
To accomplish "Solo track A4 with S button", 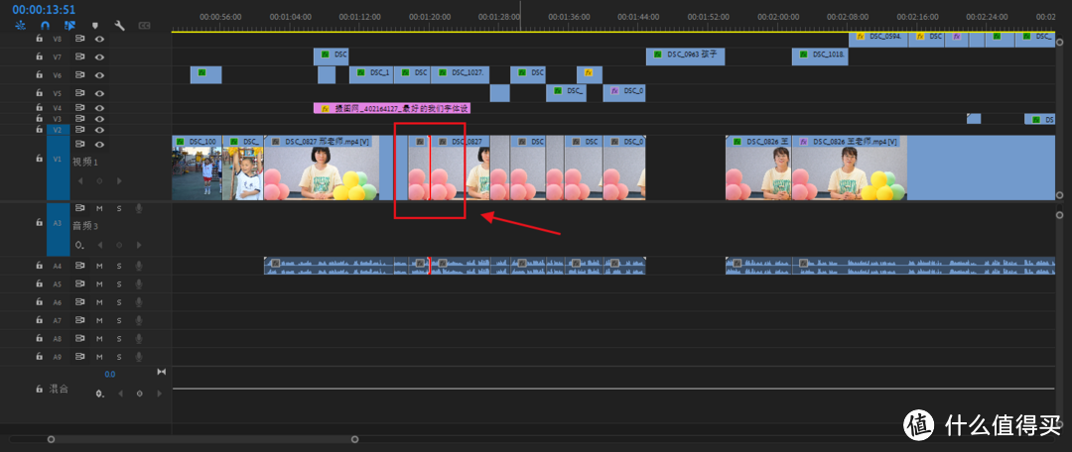I will 119,265.
